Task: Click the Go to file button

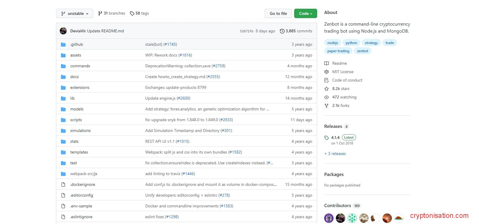Action: (278, 13)
